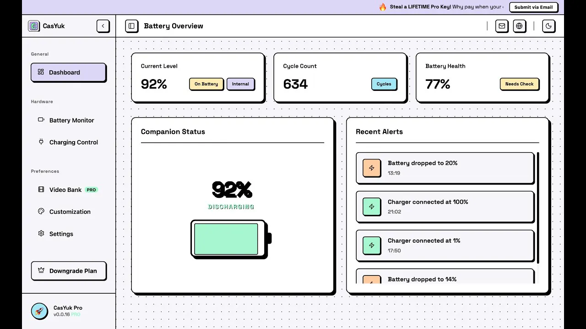586x329 pixels.
Task: Click the 17:50 alert timestamp
Action: click(394, 251)
